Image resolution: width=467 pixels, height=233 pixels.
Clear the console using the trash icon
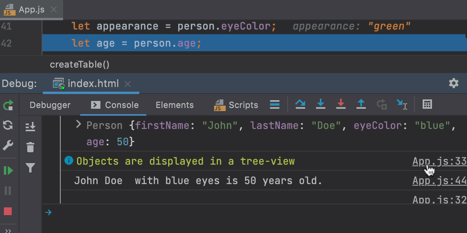pos(30,147)
